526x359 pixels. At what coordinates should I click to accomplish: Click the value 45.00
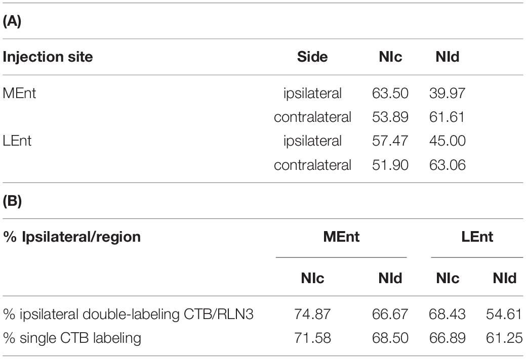click(447, 141)
